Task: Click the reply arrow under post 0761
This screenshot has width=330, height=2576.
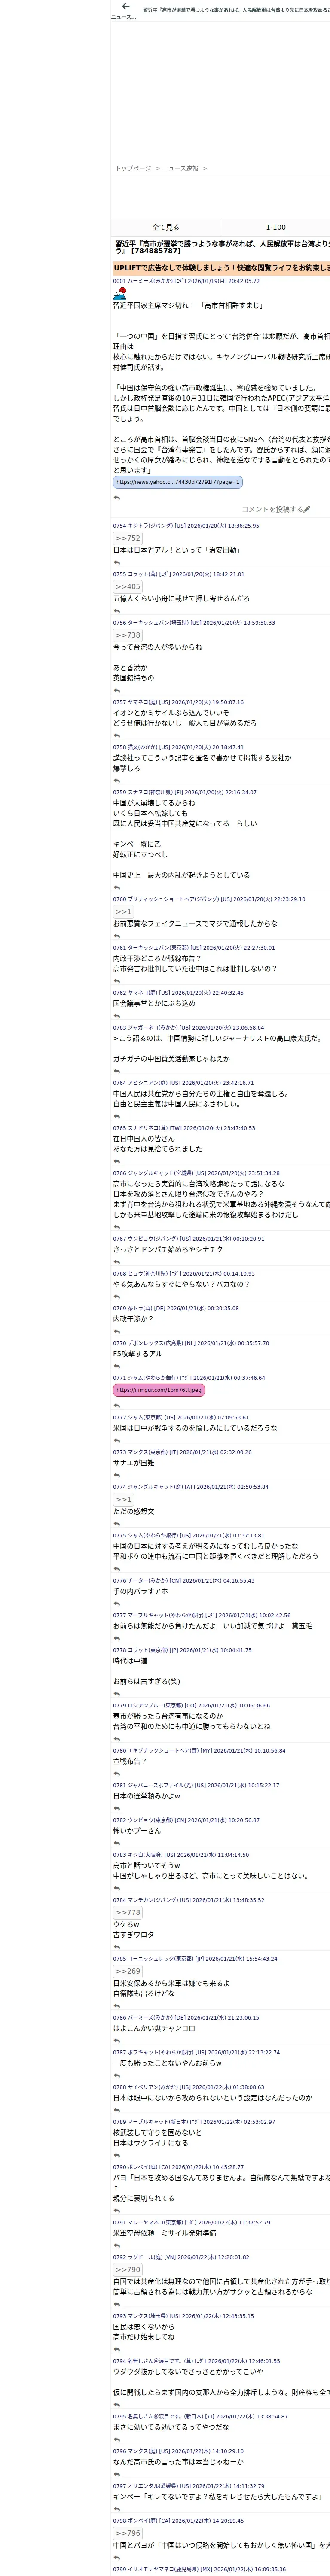Action: tap(117, 981)
